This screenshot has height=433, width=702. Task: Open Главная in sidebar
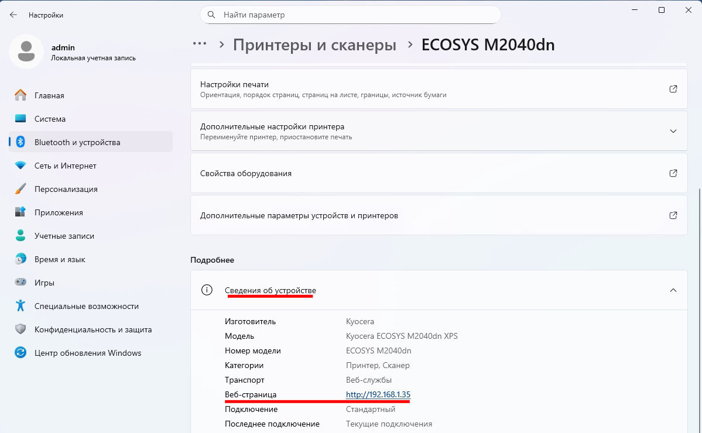pyautogui.click(x=90, y=95)
